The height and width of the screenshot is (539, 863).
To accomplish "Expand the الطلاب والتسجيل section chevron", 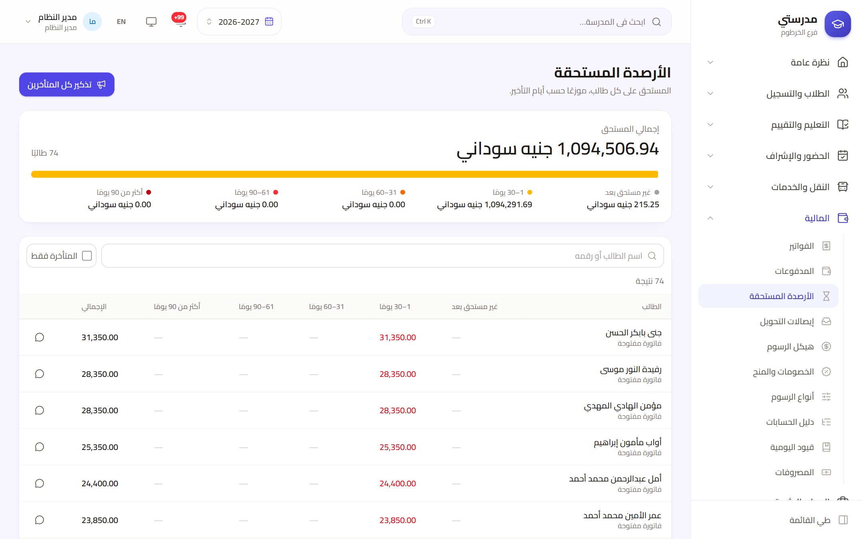I will pyautogui.click(x=710, y=93).
